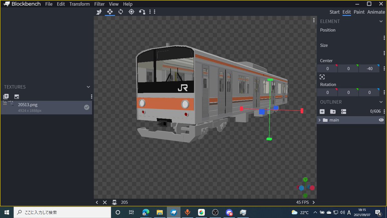The image size is (387, 218).
Task: Create a new texture in the Textures panel
Action: pos(16,96)
